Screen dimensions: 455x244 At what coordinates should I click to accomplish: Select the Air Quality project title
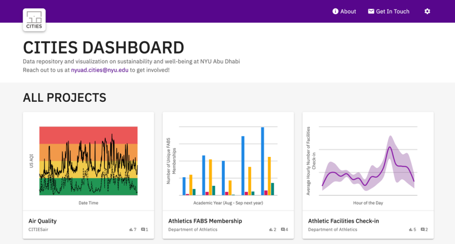42,221
